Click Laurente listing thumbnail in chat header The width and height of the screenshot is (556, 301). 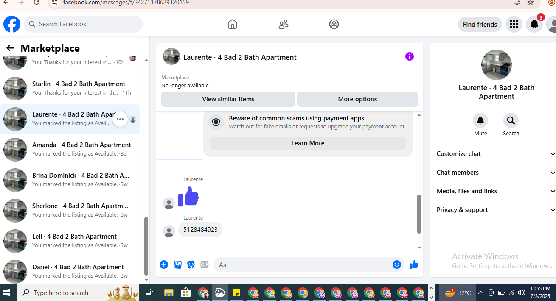(171, 56)
